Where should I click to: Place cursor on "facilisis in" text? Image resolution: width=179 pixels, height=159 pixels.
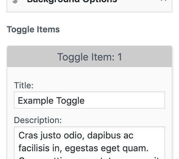click(40, 148)
